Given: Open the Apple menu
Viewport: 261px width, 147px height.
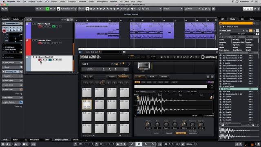Looking at the screenshot, I should point(4,2).
